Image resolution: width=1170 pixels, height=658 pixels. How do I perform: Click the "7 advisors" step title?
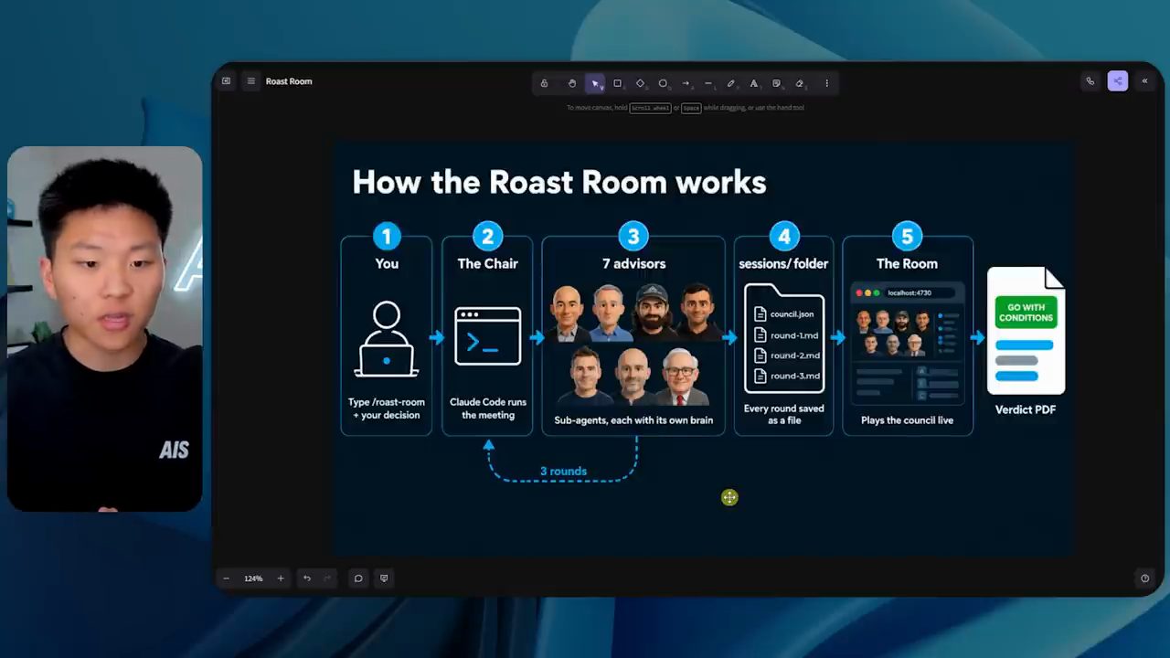(633, 263)
